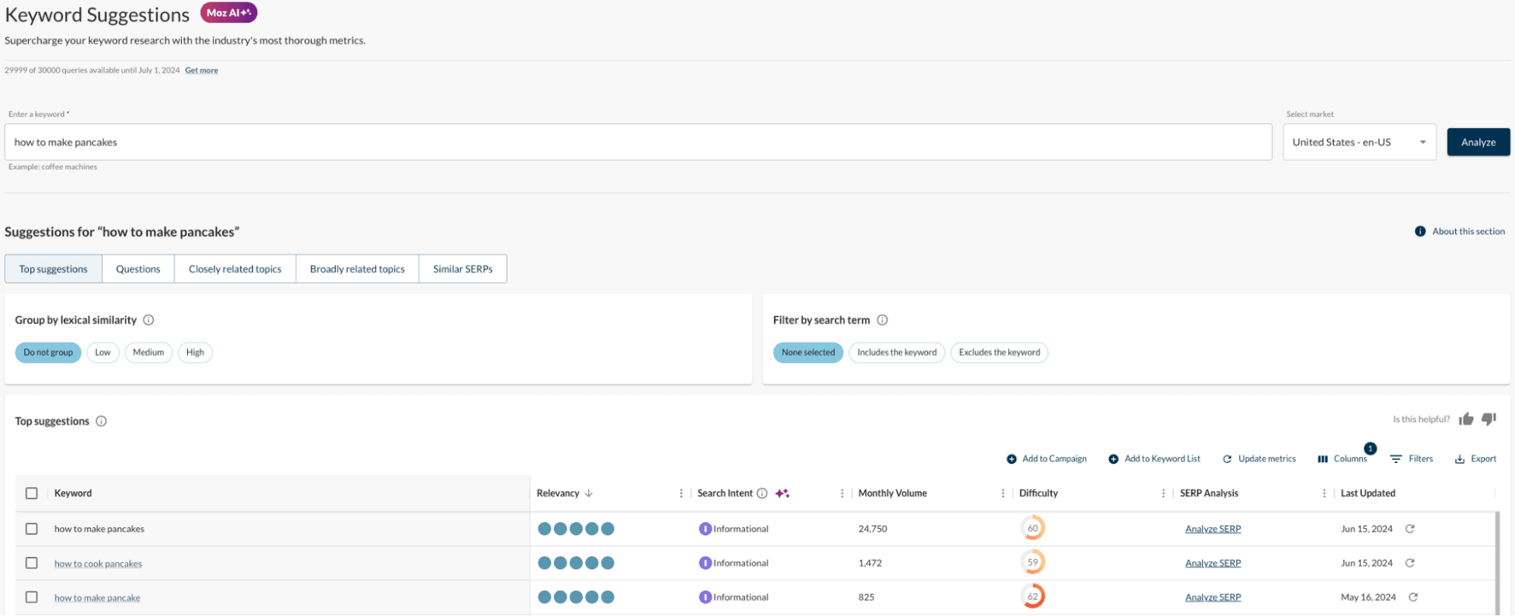1515x616 pixels.
Task: Open Relevancy column options menu
Action: click(681, 493)
